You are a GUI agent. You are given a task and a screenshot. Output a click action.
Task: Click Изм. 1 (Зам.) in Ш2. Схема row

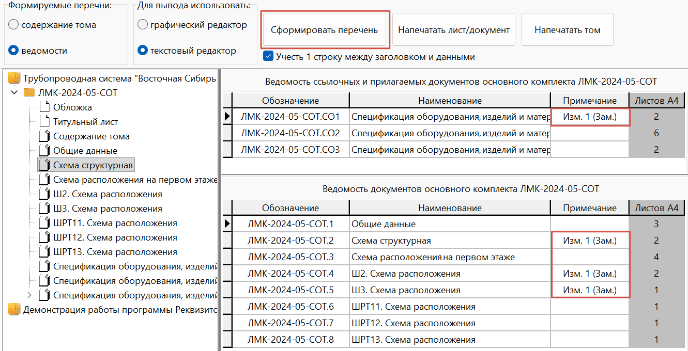coord(590,274)
